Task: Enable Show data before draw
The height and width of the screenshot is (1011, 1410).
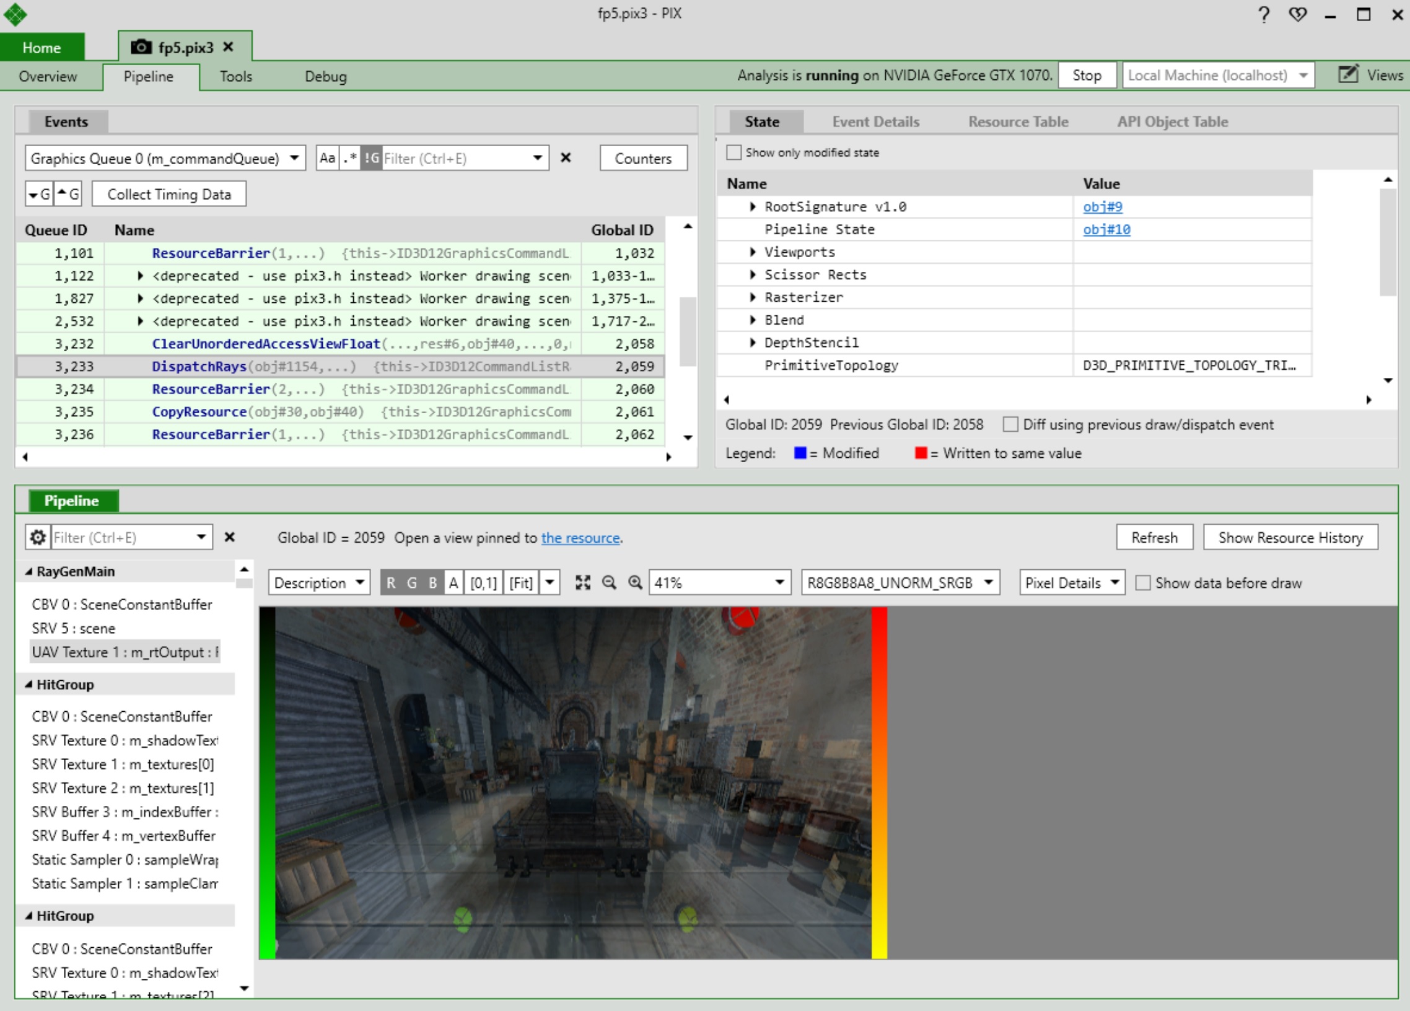Action: [1142, 582]
